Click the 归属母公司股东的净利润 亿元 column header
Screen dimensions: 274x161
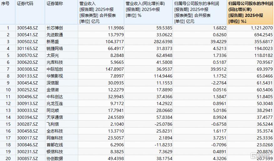coord(200,12)
